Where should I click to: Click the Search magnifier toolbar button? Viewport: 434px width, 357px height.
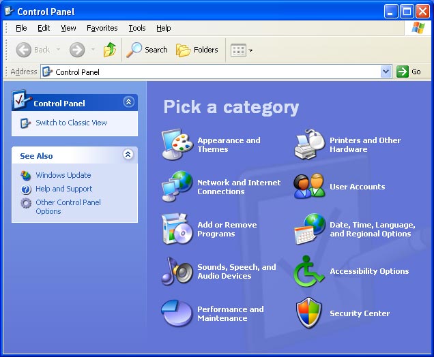click(x=147, y=50)
